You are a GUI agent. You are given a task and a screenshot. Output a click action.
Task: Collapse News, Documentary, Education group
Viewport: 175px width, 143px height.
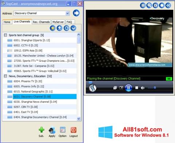click(x=5, y=76)
